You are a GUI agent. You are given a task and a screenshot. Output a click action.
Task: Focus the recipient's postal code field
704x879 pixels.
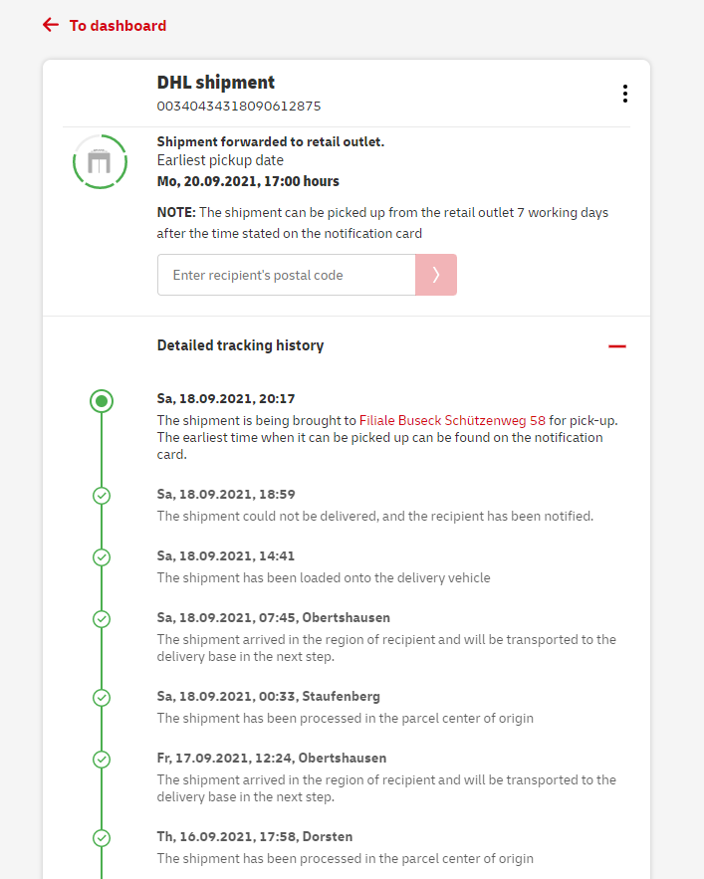(x=286, y=275)
